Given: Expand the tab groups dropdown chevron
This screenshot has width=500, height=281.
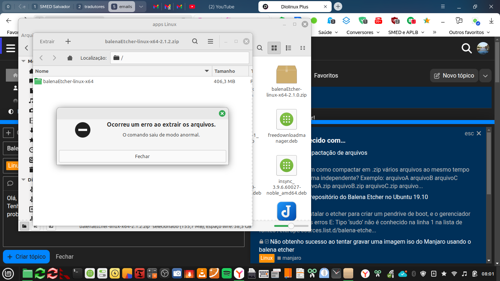Looking at the screenshot, I should point(141,7).
